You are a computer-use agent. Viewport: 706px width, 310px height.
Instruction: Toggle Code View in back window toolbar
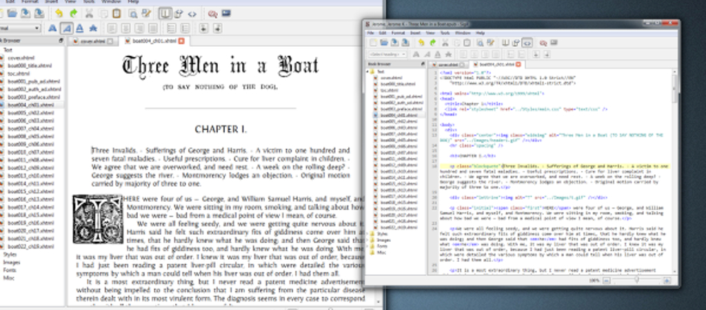click(x=192, y=14)
